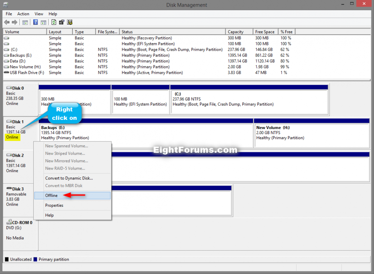Sort volumes by the Capacity column header
This screenshot has height=274, width=374.
pyautogui.click(x=238, y=31)
